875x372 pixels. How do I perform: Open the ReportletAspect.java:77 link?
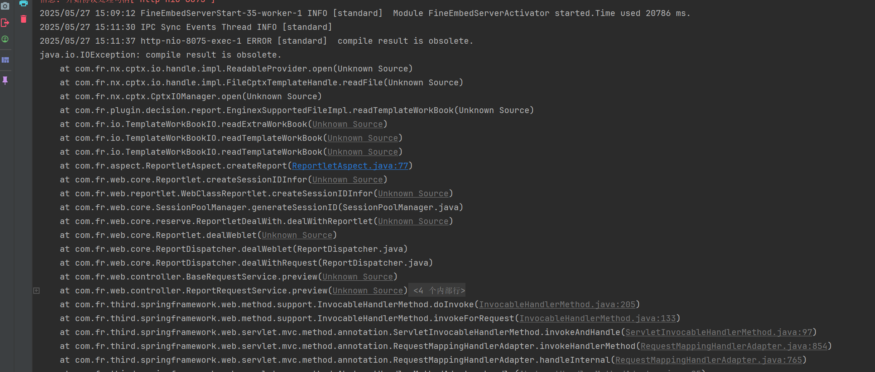coord(350,166)
